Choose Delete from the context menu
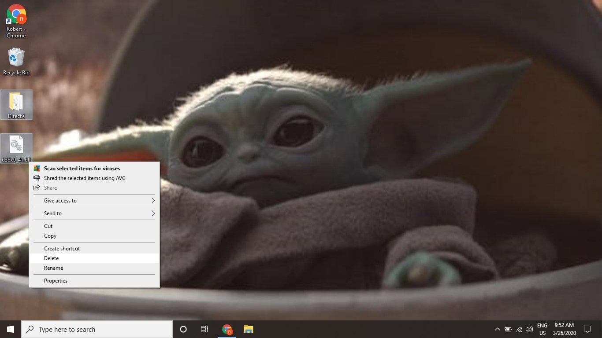This screenshot has width=602, height=338. (52, 258)
